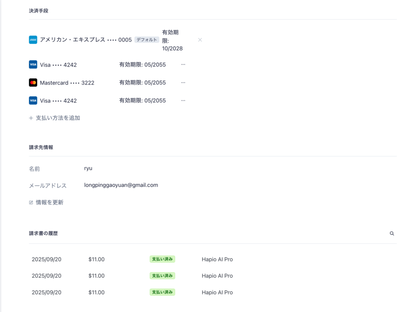Viewport: 418px width, 312px height.
Task: Open the options menu for the Visa card above Mastercard
Action: [x=183, y=64]
